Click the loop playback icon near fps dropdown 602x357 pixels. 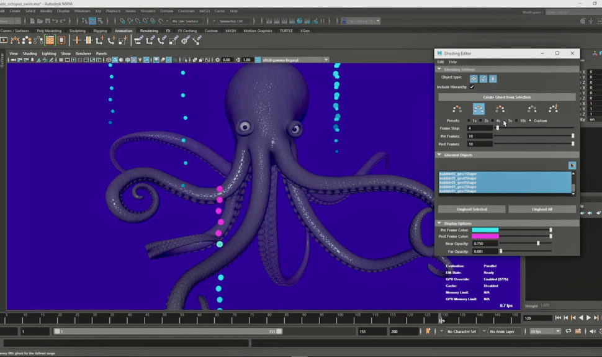click(570, 332)
